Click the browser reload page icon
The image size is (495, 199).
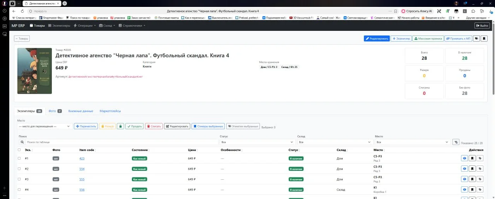[22, 11]
